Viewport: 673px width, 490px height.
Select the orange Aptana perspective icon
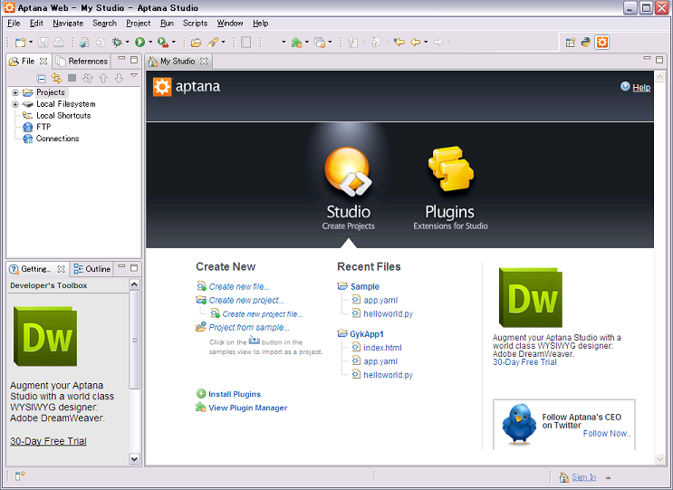[602, 42]
